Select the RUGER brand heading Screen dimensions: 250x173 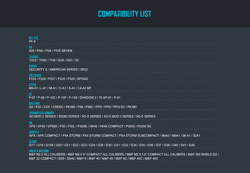(33, 66)
